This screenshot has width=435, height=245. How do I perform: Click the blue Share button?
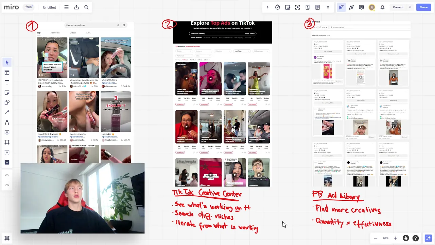(x=423, y=7)
